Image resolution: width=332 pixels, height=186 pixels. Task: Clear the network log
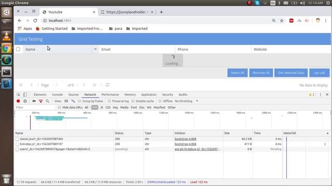click(25, 101)
